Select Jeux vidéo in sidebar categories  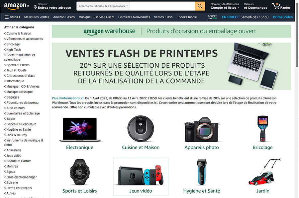pyautogui.click(x=14, y=156)
